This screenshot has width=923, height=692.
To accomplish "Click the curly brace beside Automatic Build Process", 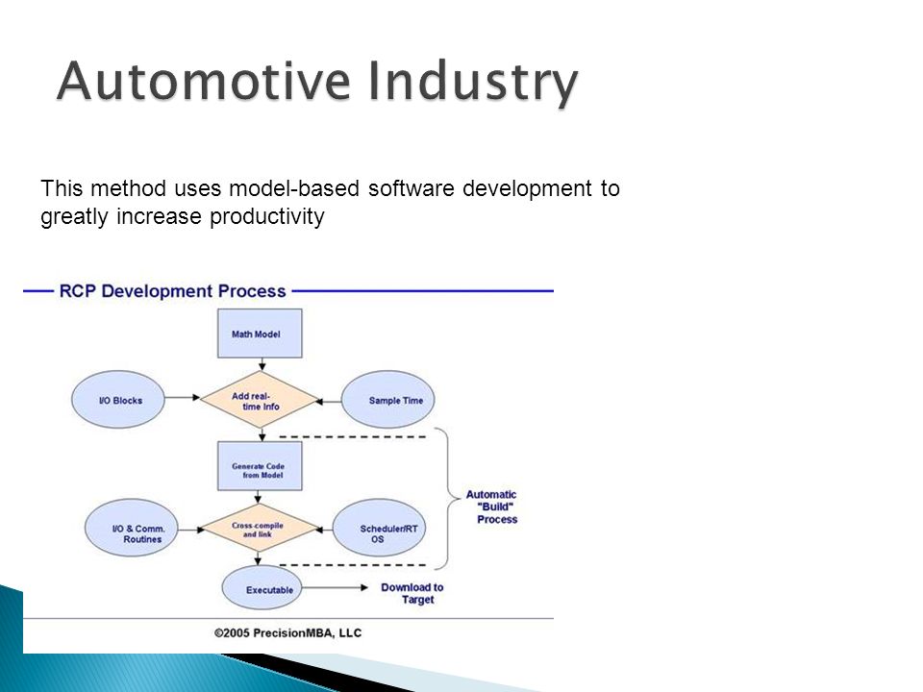I will point(448,499).
